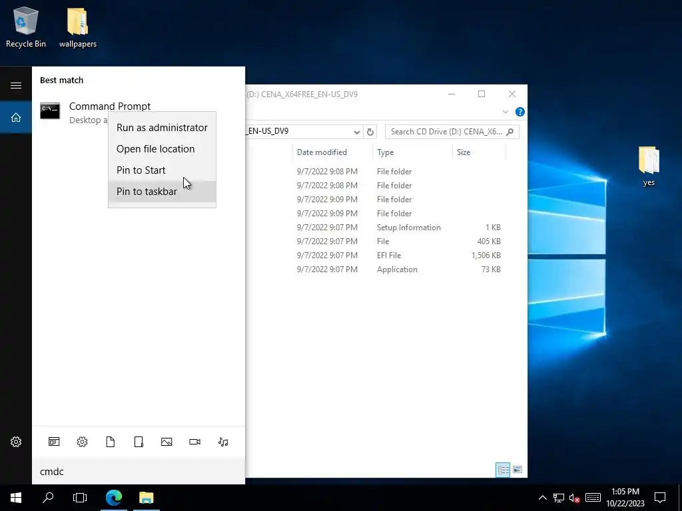Choose Run as administrator
Viewport: 682px width, 511px height.
point(163,128)
